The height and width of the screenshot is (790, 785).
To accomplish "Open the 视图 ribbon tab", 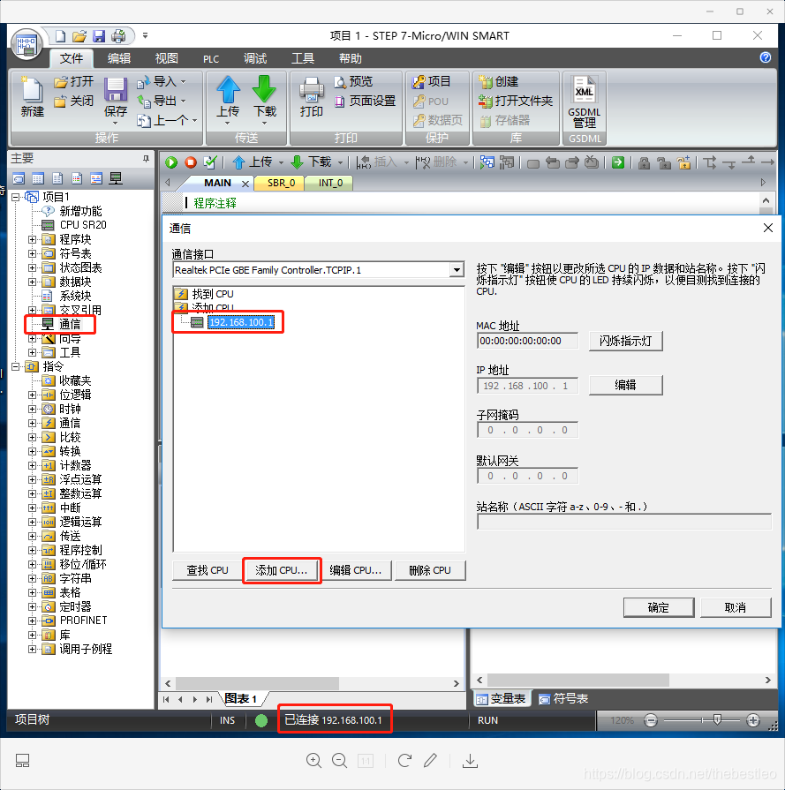I will point(166,58).
